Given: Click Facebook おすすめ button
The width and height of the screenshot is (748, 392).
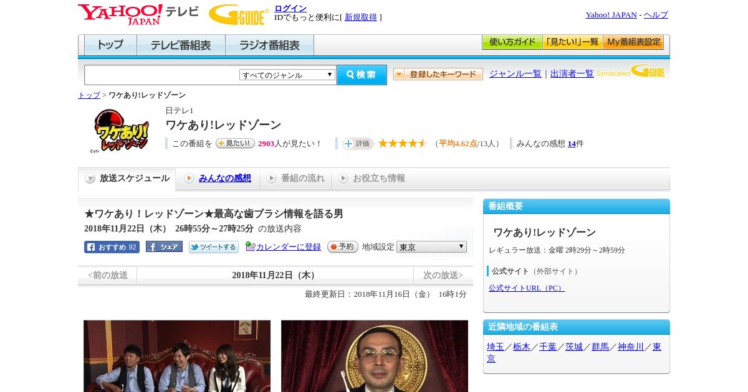Looking at the screenshot, I should tap(112, 247).
